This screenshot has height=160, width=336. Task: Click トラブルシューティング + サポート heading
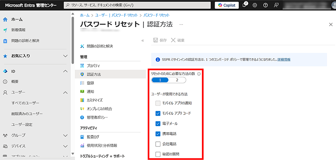(102, 156)
